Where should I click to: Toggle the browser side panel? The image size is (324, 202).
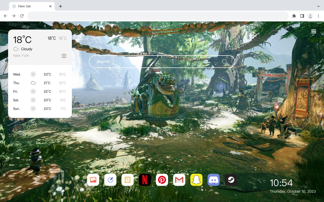pos(302,16)
